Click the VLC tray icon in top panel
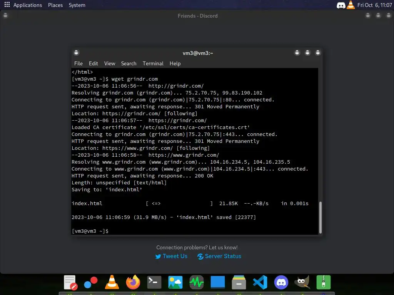The image size is (394, 295). 351,5
